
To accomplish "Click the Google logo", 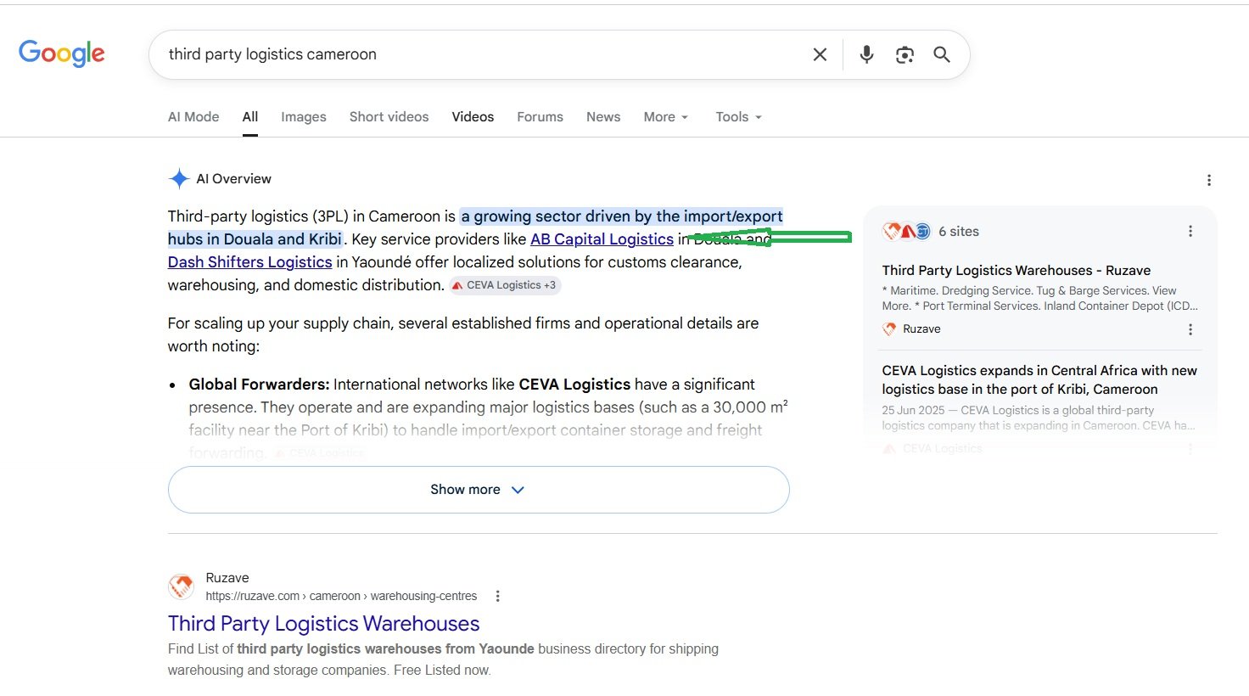I will click(x=62, y=53).
